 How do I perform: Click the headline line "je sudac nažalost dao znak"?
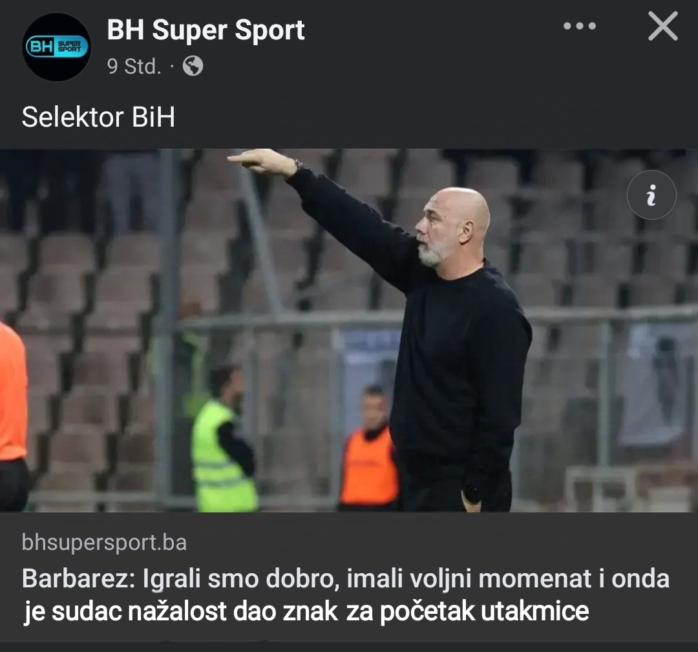[x=181, y=611]
